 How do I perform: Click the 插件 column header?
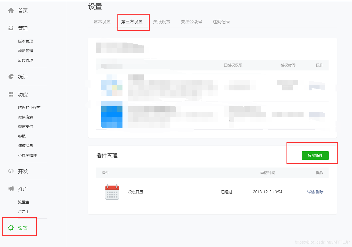click(105, 173)
